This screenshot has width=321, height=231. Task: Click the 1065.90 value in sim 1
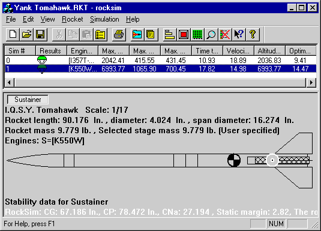pos(145,69)
